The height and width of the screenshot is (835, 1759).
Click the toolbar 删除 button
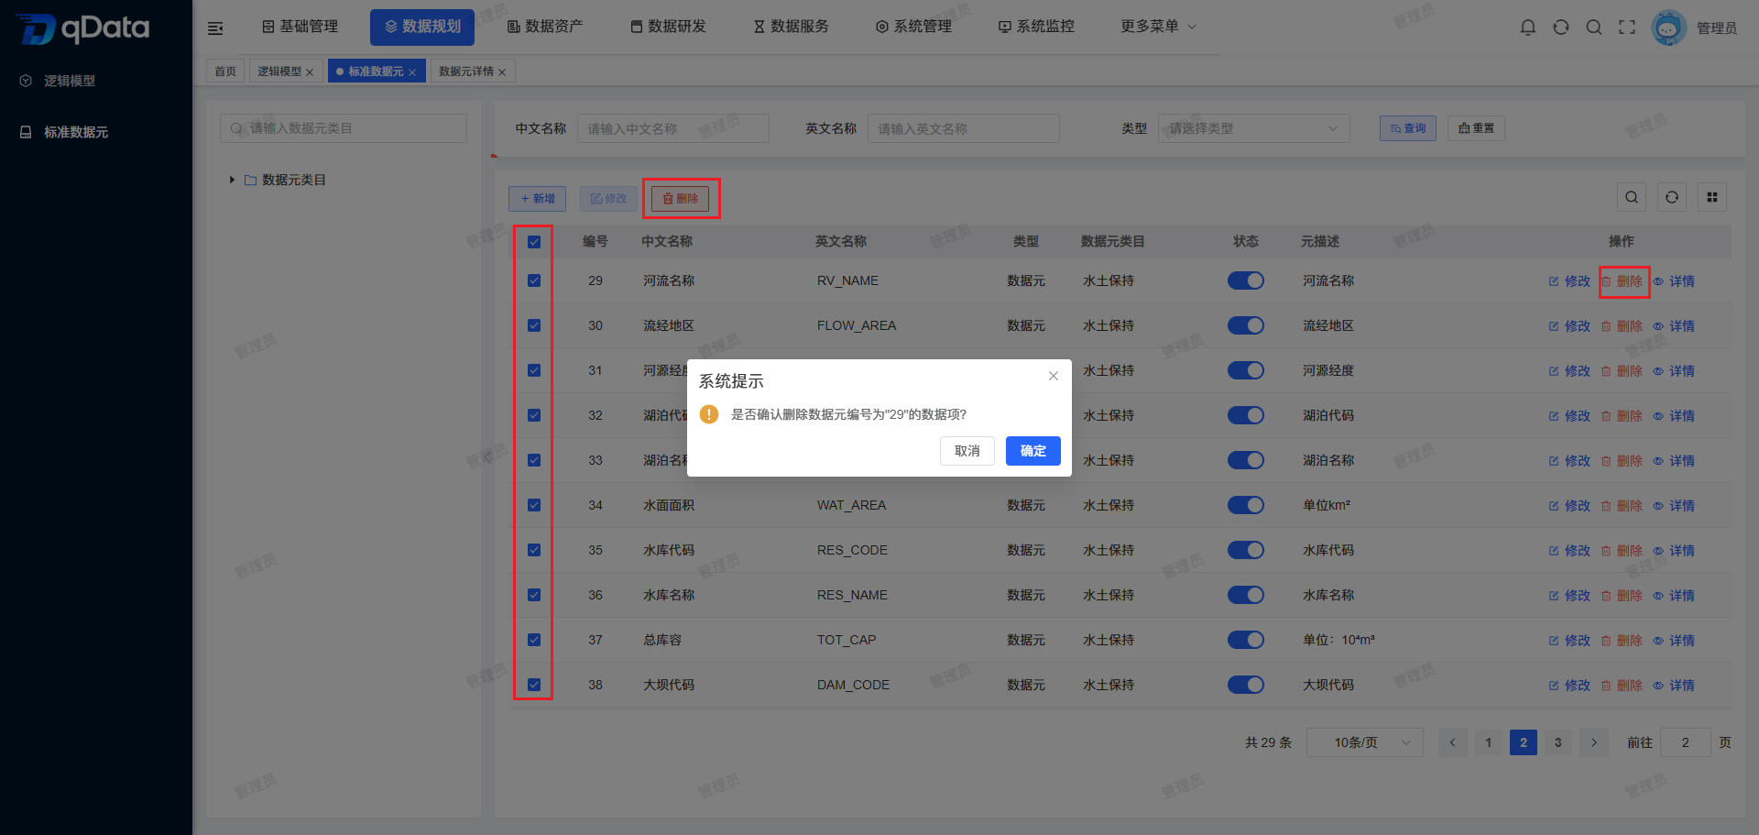pos(681,199)
